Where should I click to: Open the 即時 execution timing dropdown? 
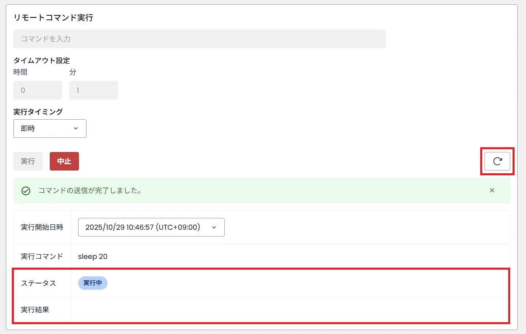(50, 129)
